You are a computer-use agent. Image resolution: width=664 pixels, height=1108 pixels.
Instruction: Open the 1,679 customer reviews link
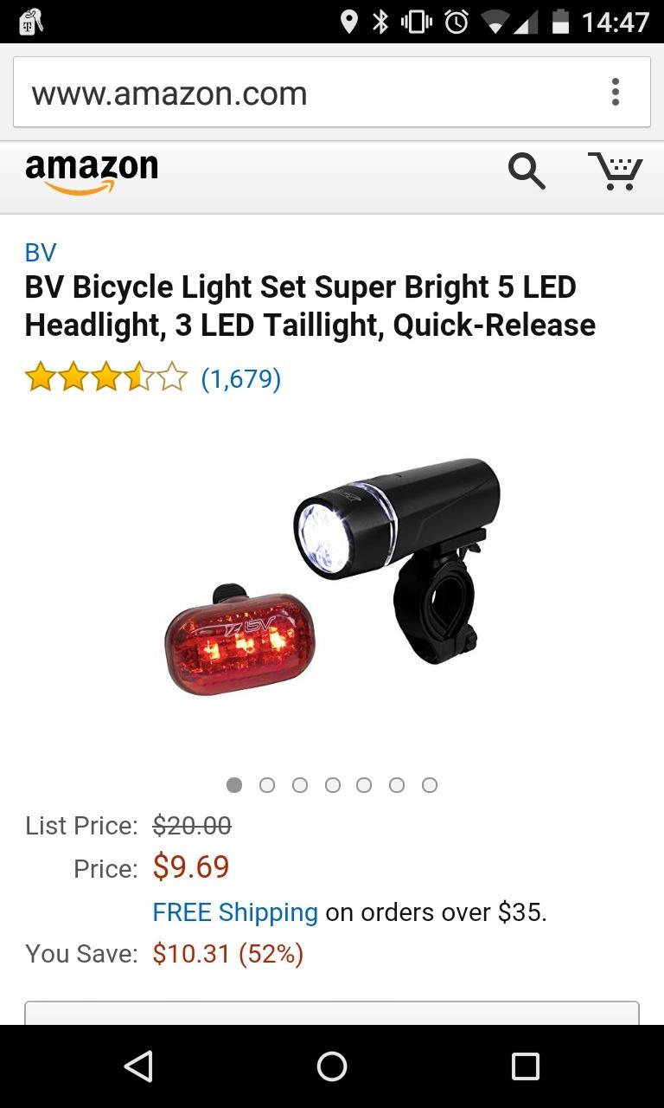click(241, 378)
